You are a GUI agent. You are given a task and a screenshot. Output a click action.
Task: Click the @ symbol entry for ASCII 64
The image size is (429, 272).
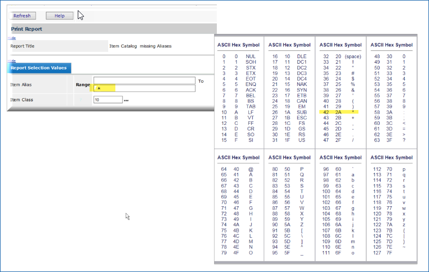tap(251, 169)
